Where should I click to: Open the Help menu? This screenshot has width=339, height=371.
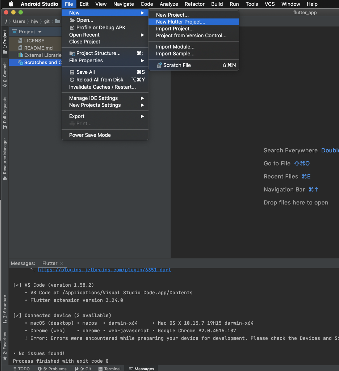coord(312,4)
